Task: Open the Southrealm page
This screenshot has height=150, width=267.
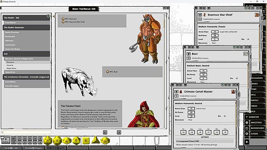Action: tap(27, 45)
